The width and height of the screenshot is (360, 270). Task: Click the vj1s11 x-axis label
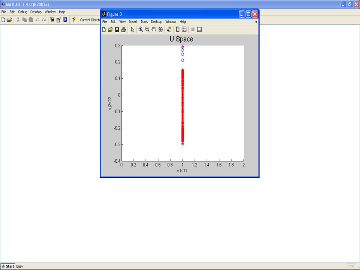[x=182, y=170]
